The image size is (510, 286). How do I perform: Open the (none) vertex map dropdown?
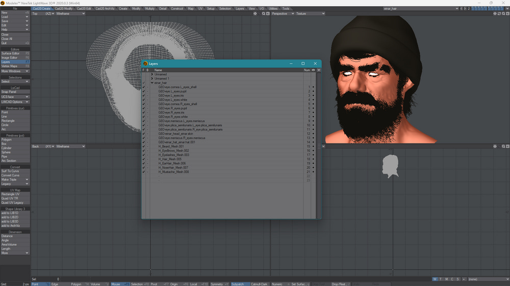point(489,279)
